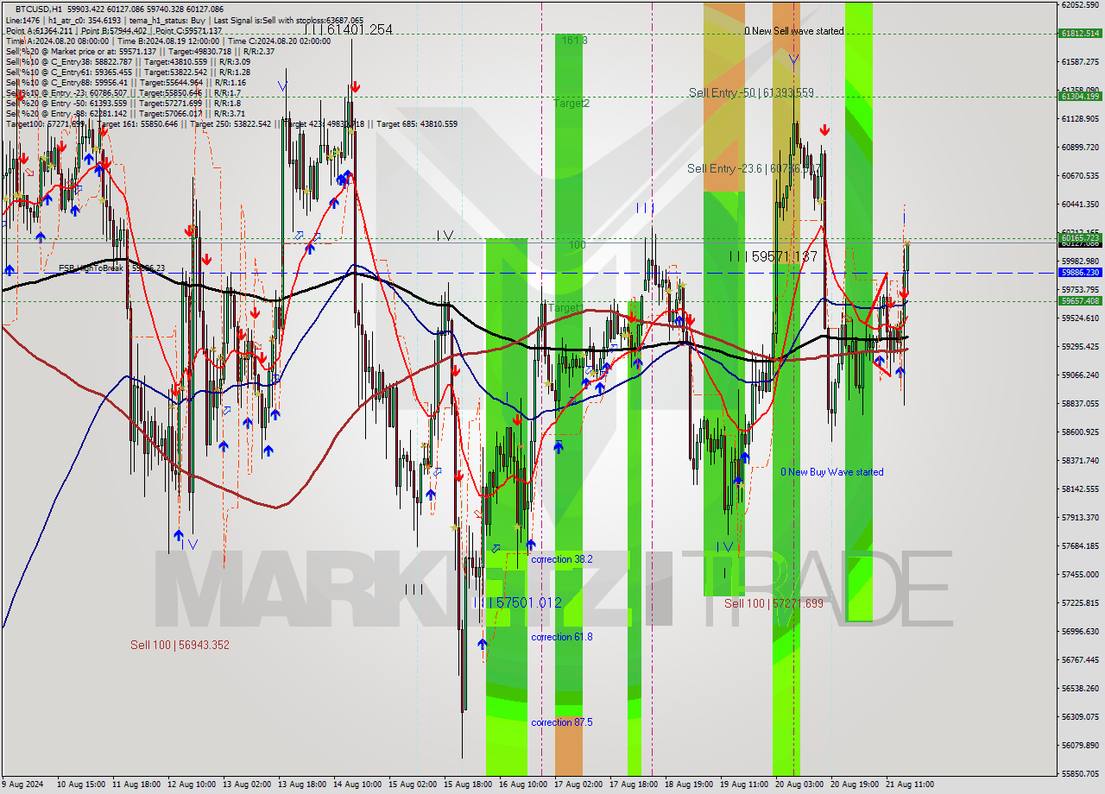Click the 56538.260 price axis label
This screenshot has height=794, width=1105.
pos(1079,689)
